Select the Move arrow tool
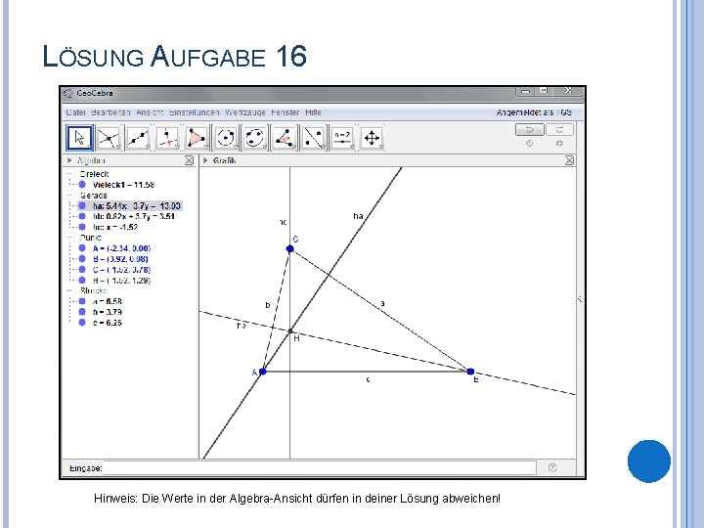Image resolution: width=704 pixels, height=528 pixels. coord(80,138)
